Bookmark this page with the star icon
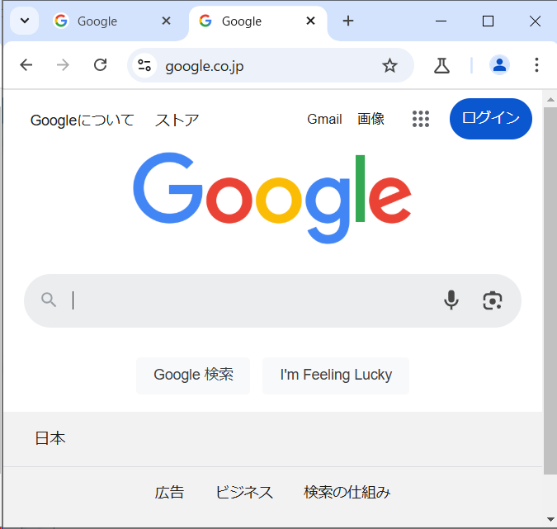 [x=389, y=65]
